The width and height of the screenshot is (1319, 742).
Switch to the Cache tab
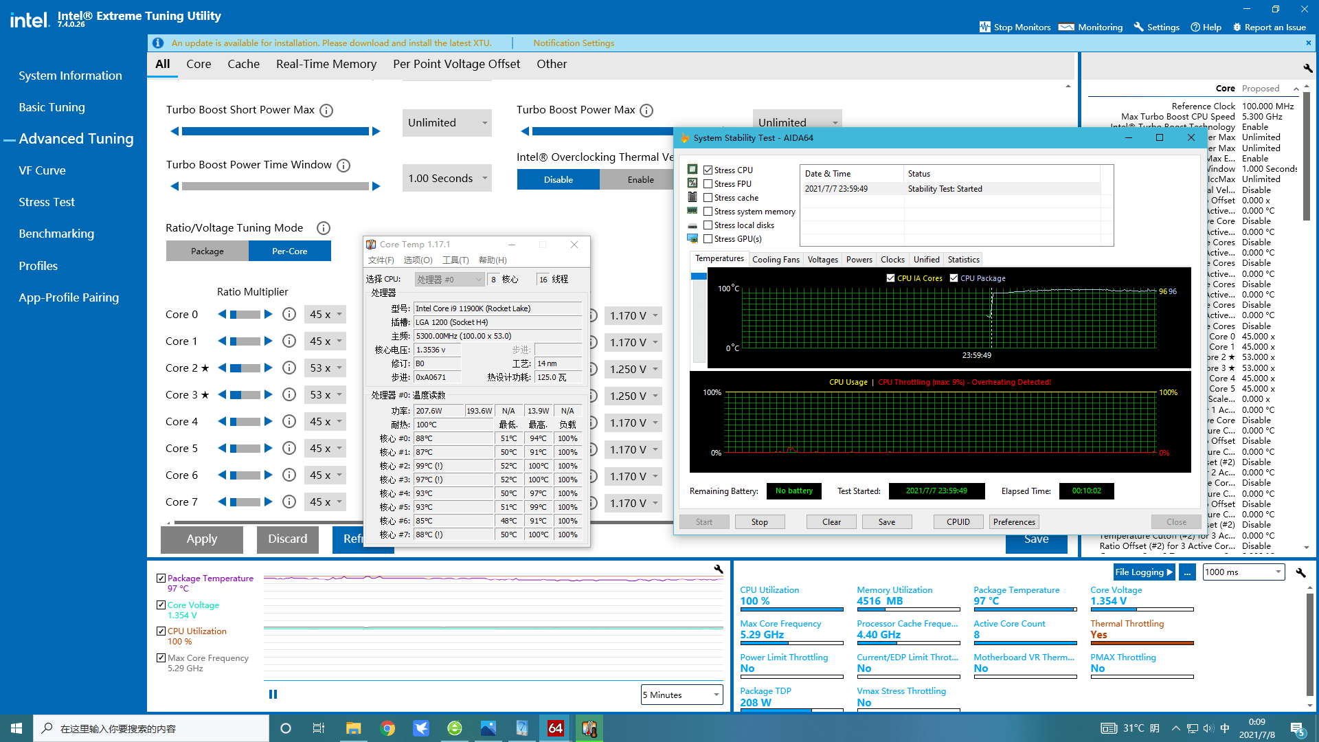click(x=243, y=64)
